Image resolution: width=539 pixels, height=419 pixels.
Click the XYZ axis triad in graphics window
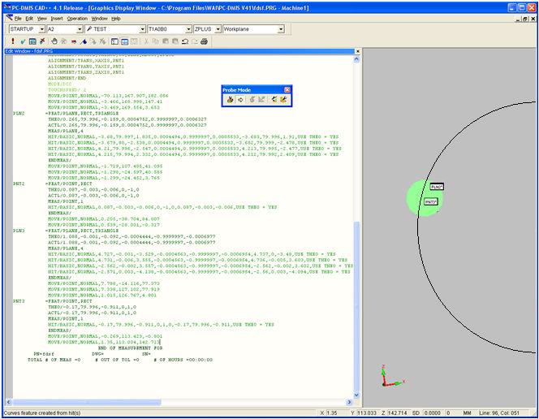392,377
